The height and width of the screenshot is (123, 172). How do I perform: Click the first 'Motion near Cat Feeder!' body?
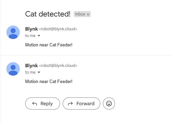click(x=49, y=45)
